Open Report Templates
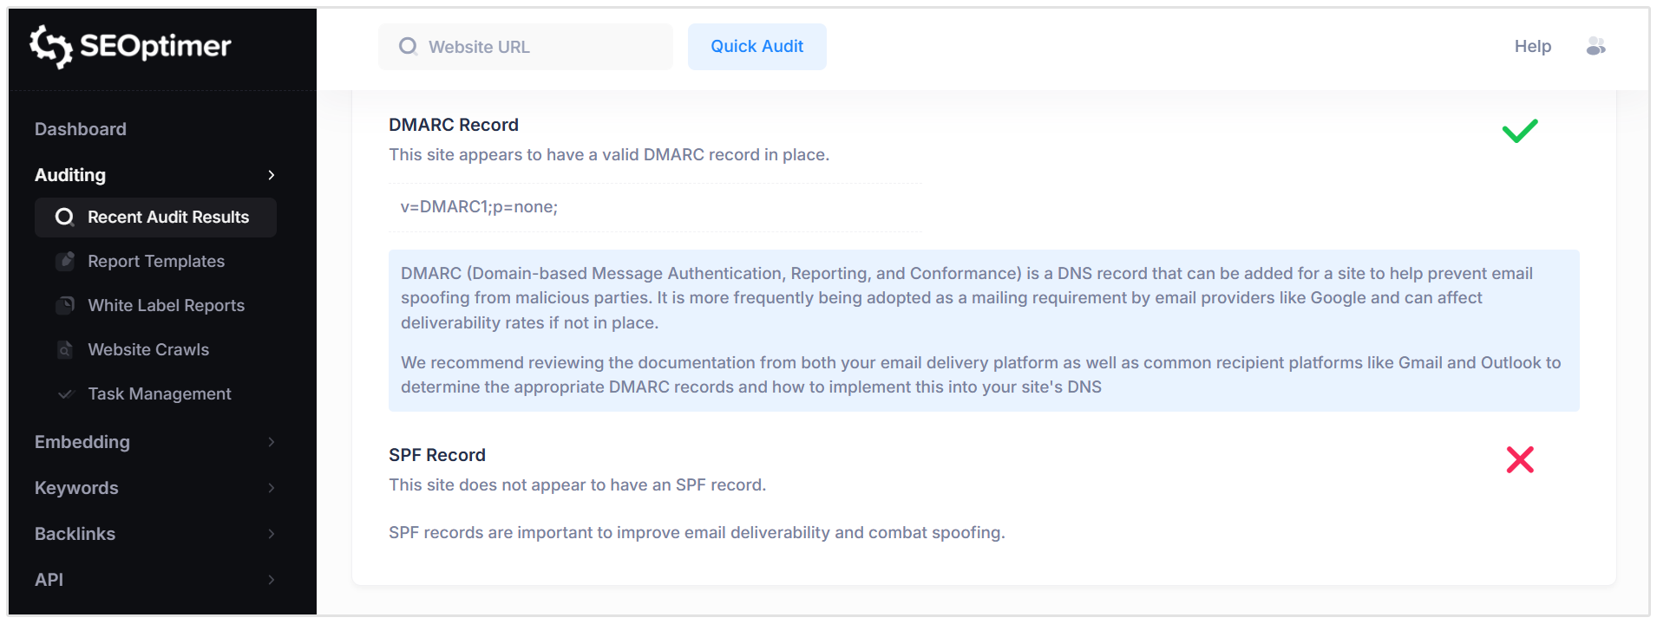1657x624 pixels. (156, 261)
